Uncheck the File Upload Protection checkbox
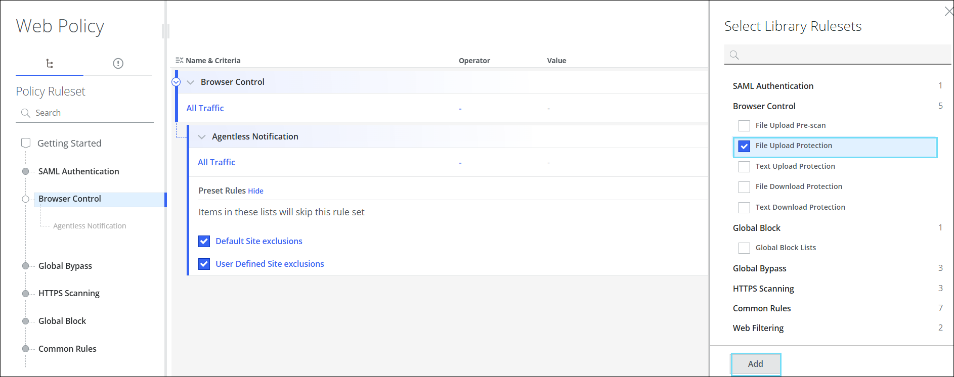954x377 pixels. (x=744, y=146)
